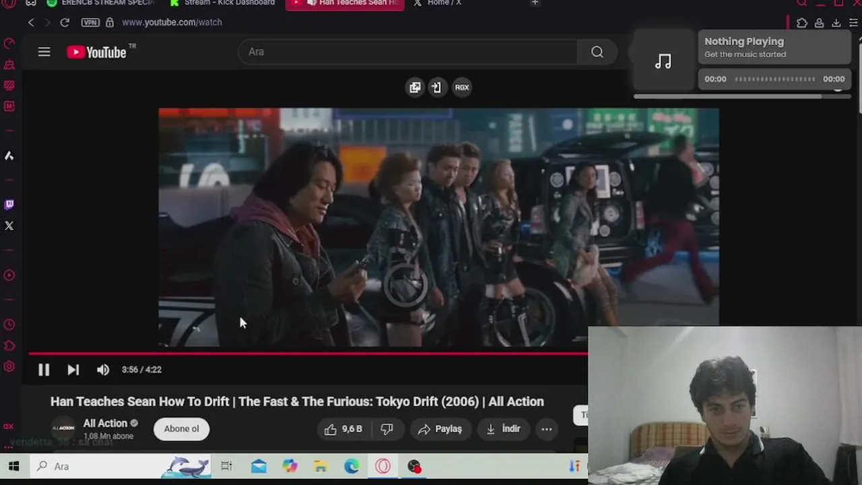Select Opera GX in the taskbar
862x485 pixels.
[x=383, y=466]
